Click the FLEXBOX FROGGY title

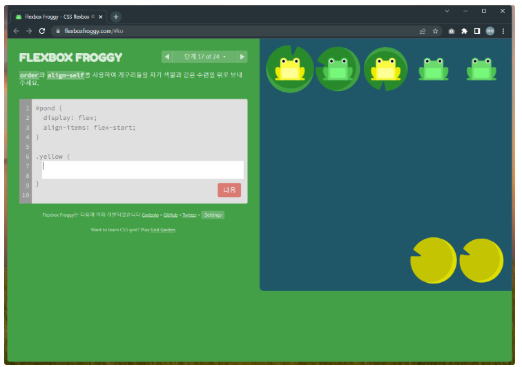(70, 57)
